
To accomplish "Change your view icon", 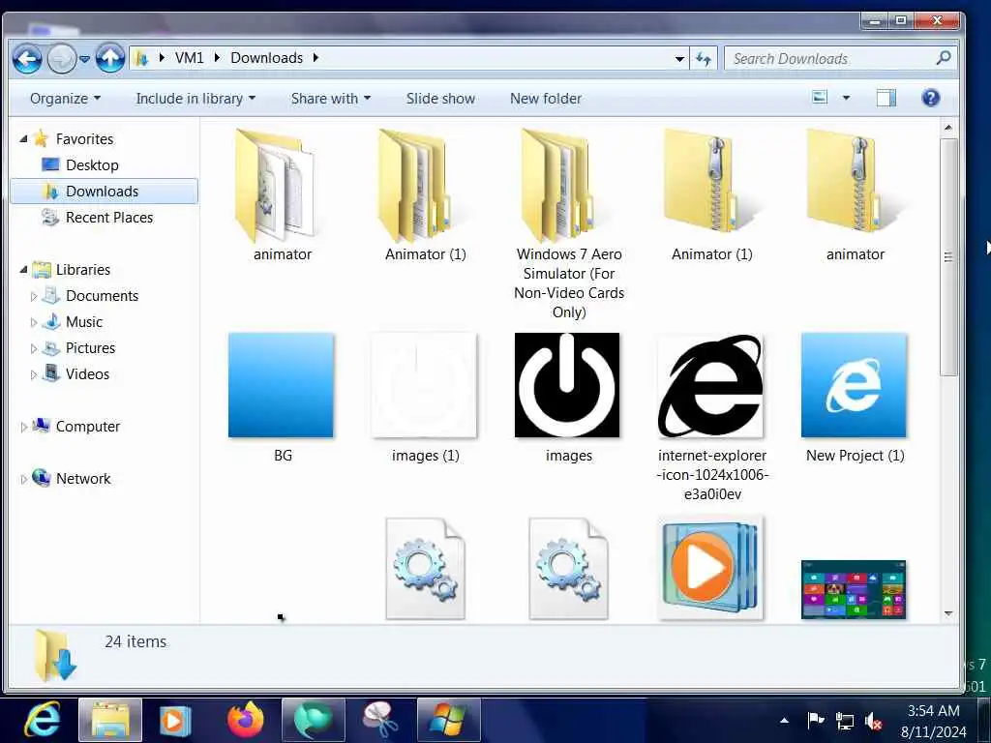I will tap(820, 98).
